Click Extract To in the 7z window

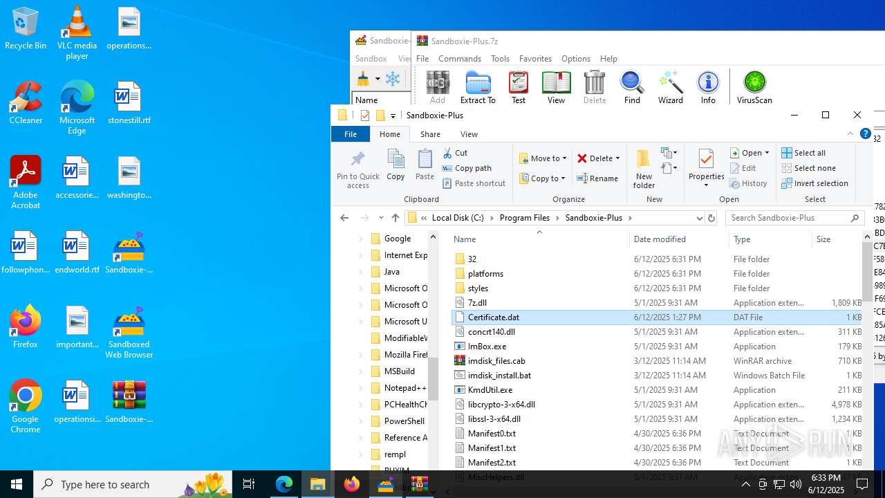(x=478, y=87)
